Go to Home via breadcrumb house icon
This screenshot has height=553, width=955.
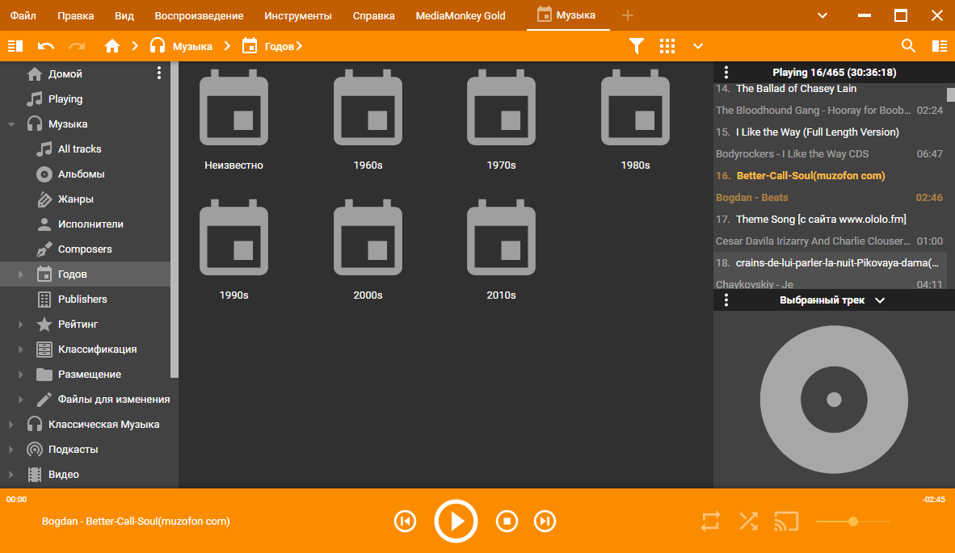pyautogui.click(x=112, y=46)
